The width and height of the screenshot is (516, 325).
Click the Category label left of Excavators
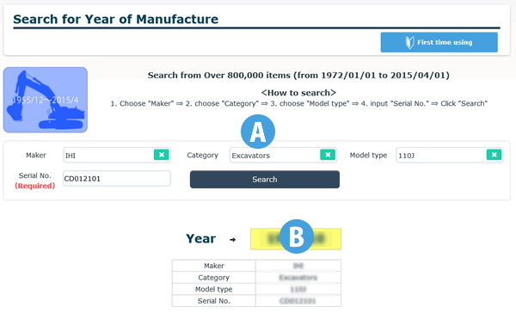tap(202, 156)
